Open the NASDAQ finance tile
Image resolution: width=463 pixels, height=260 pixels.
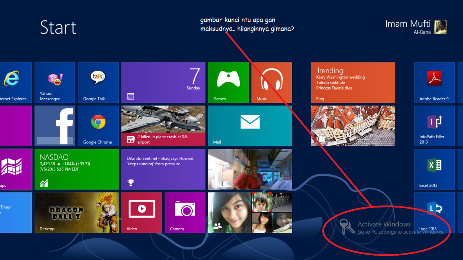pyautogui.click(x=77, y=169)
